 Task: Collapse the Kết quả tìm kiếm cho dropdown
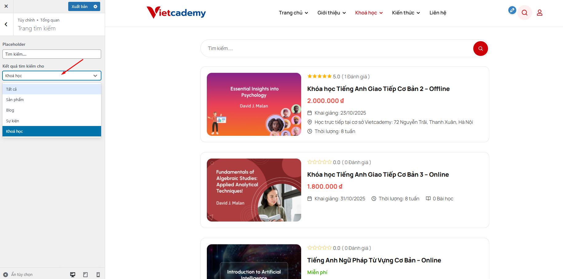(52, 76)
